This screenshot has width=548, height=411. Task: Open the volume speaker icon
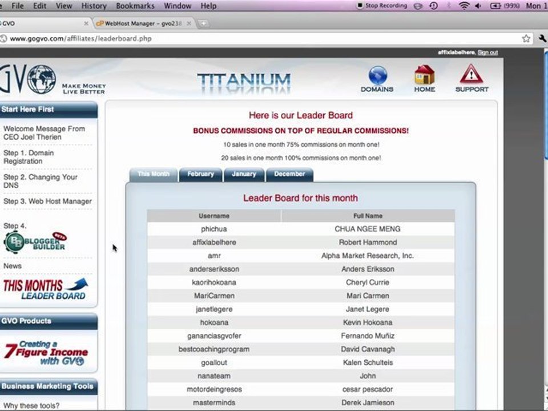coord(478,6)
